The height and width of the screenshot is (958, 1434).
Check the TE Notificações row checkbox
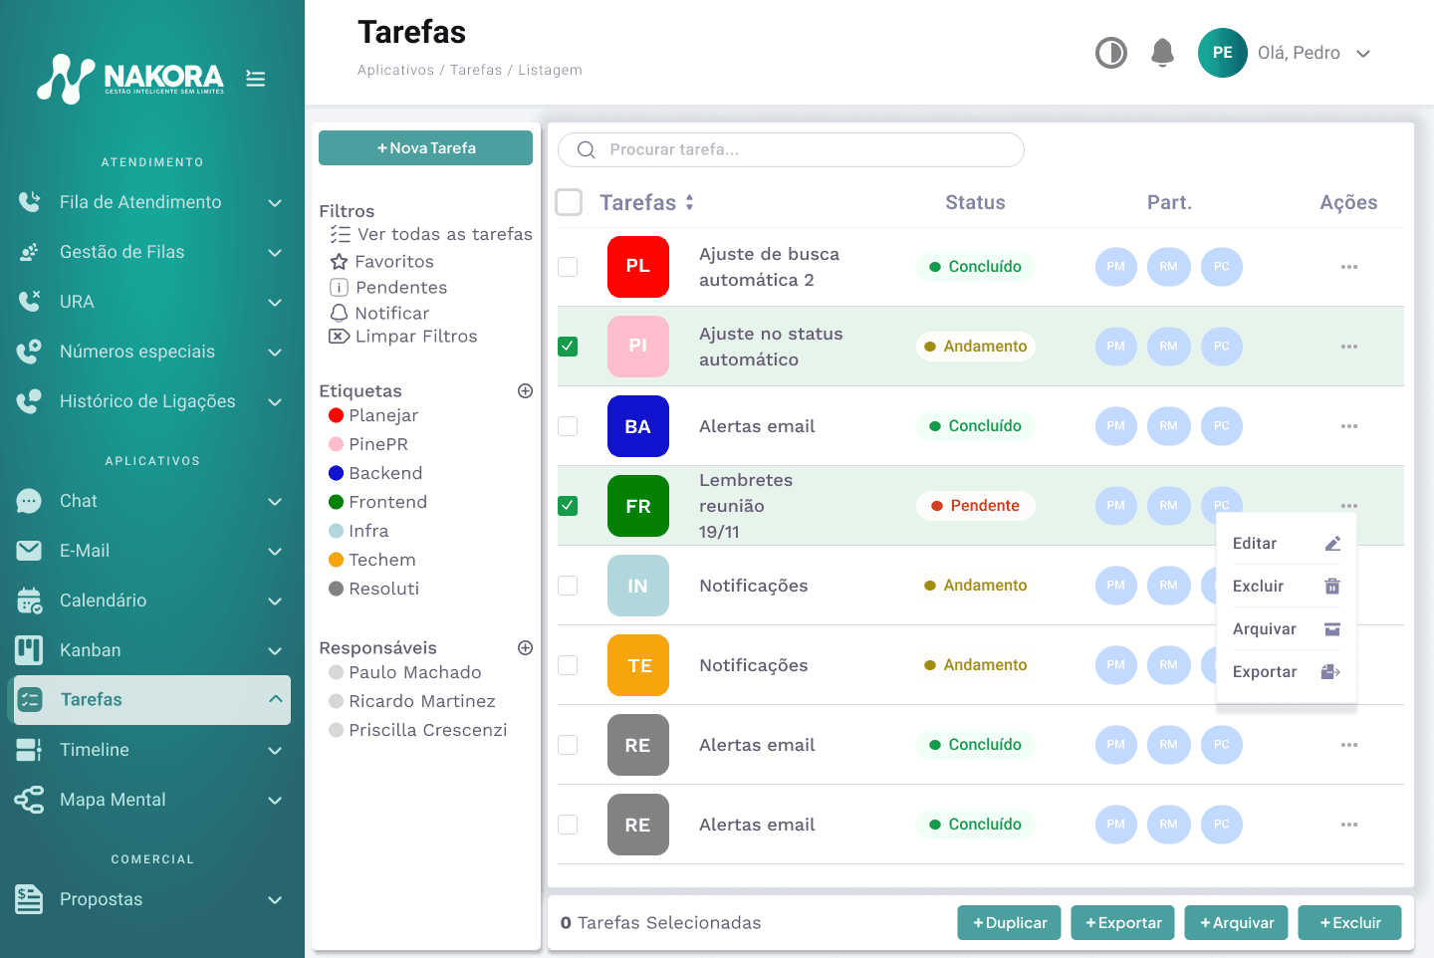(568, 665)
